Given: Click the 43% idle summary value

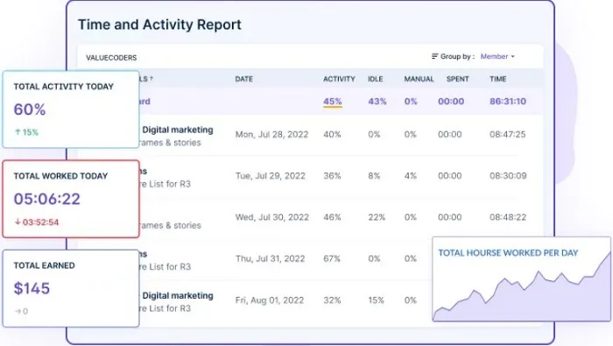Looking at the screenshot, I should pyautogui.click(x=377, y=102).
